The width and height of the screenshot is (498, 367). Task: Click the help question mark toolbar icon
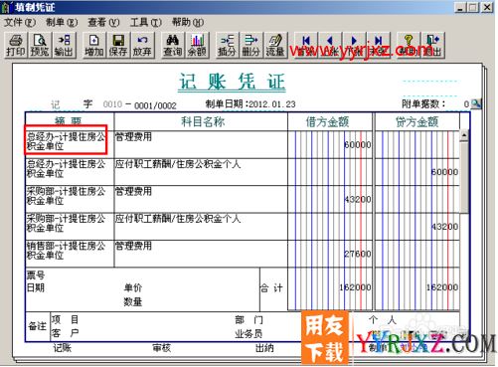[x=409, y=45]
